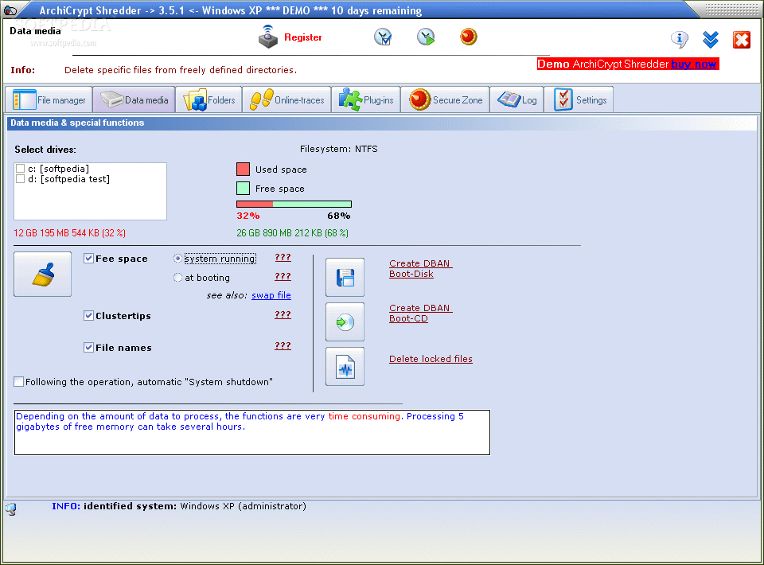Screen dimensions: 764x565
Task: Click the 'Filesystem: NTFS' label
Action: [339, 149]
